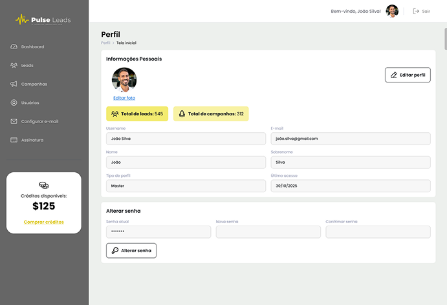Open the Comprar créditos link
The height and width of the screenshot is (305, 447).
[44, 222]
